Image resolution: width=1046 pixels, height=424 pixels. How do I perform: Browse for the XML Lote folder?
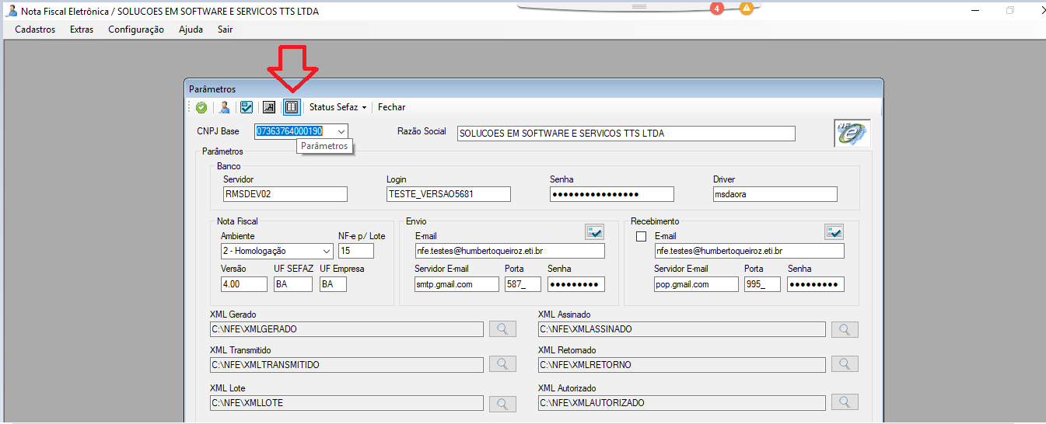(x=502, y=403)
